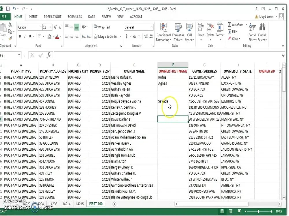
Task: Toggle bold formatting
Action: point(20,36)
